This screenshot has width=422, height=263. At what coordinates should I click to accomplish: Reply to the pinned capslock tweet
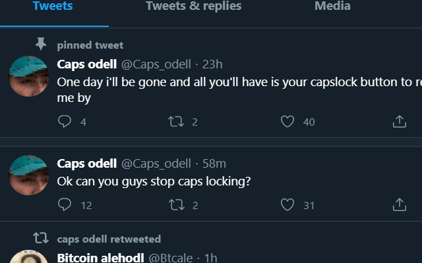[x=65, y=122]
